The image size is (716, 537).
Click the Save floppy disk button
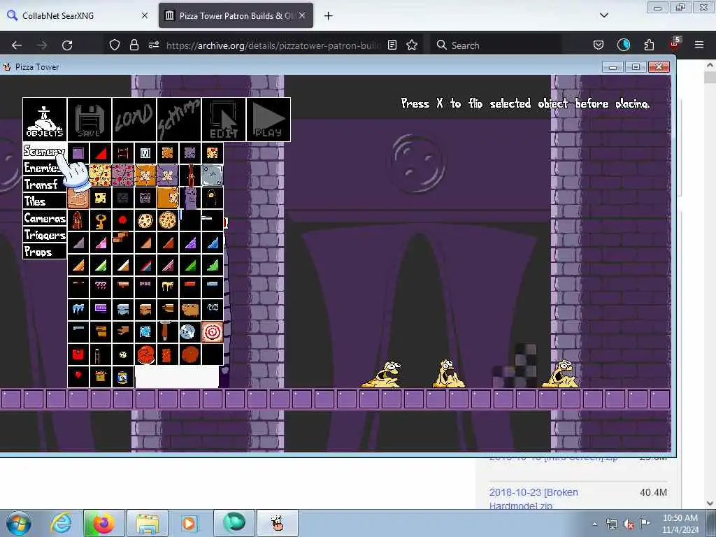(x=89, y=120)
